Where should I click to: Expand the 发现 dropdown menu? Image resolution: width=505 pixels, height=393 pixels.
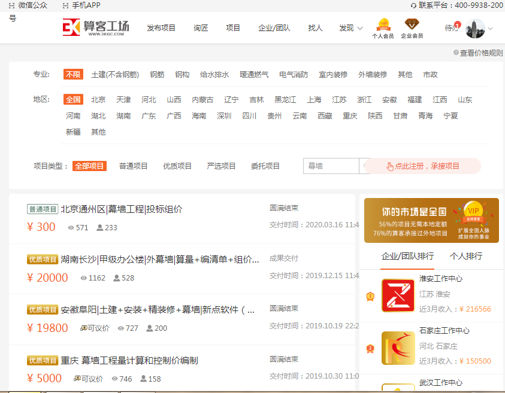click(x=350, y=28)
